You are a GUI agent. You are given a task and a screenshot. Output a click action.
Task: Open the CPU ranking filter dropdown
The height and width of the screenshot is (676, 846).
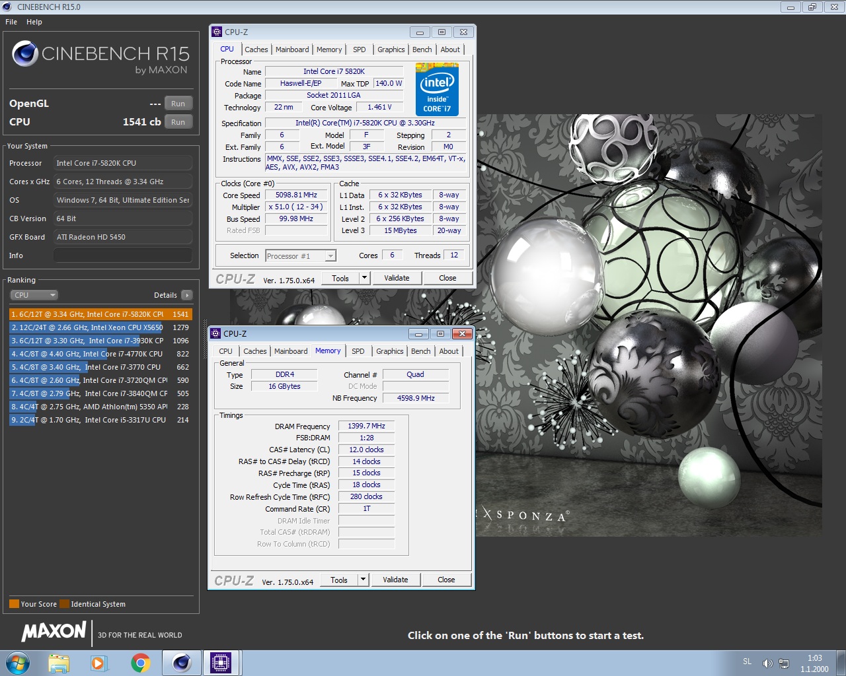click(x=34, y=295)
